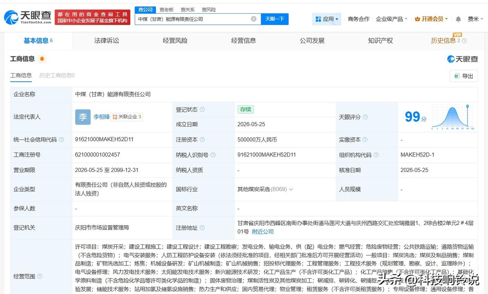This screenshot has height=294, width=488.
Task: Switch to the 法律诉讼 tab
Action: pyautogui.click(x=106, y=41)
